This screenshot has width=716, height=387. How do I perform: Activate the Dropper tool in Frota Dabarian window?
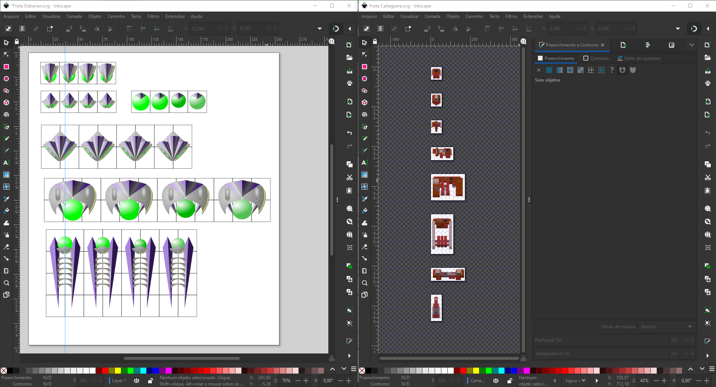pyautogui.click(x=6, y=199)
